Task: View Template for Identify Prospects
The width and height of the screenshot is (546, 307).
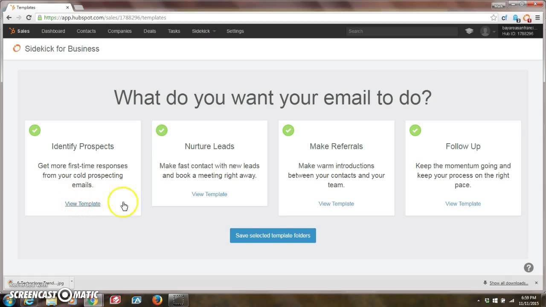Action: coord(83,204)
